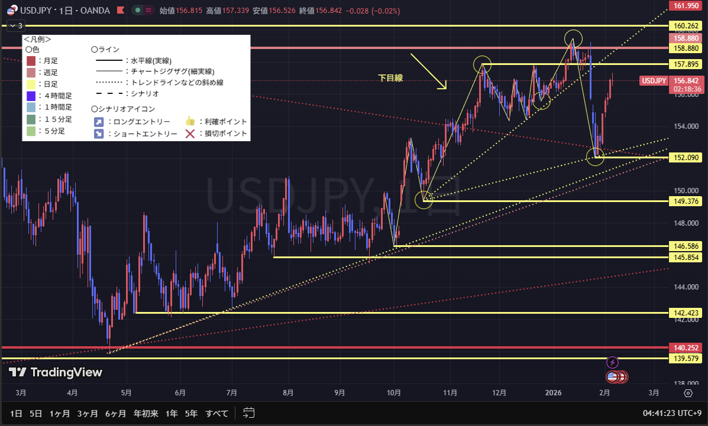Click the red flag icon beside OANDA
The height and width of the screenshot is (426, 708).
tap(121, 11)
